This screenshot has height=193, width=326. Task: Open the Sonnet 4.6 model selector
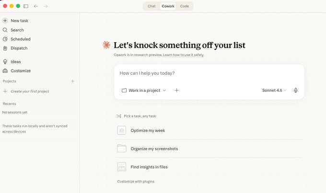tap(274, 90)
